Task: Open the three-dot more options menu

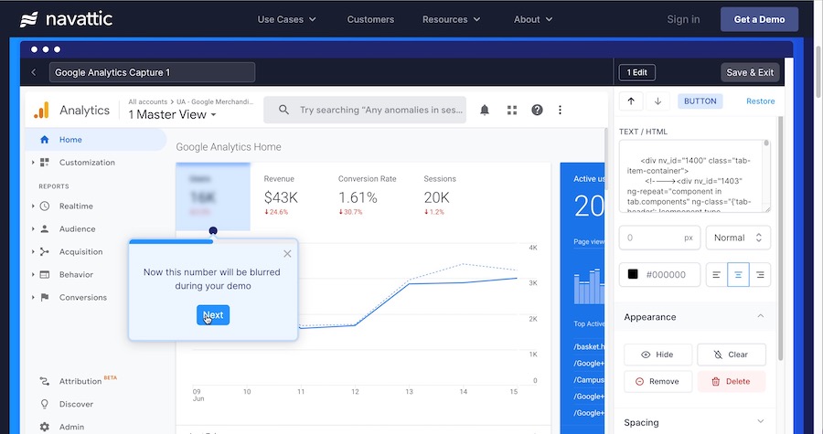Action: (561, 110)
